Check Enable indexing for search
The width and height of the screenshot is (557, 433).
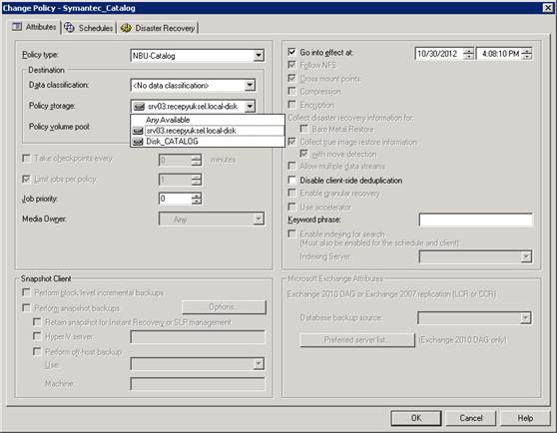coord(291,233)
